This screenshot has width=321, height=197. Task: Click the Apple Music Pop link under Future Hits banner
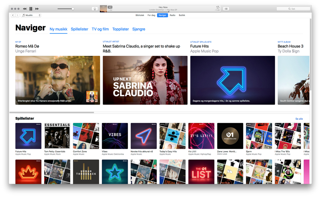tap(204, 51)
